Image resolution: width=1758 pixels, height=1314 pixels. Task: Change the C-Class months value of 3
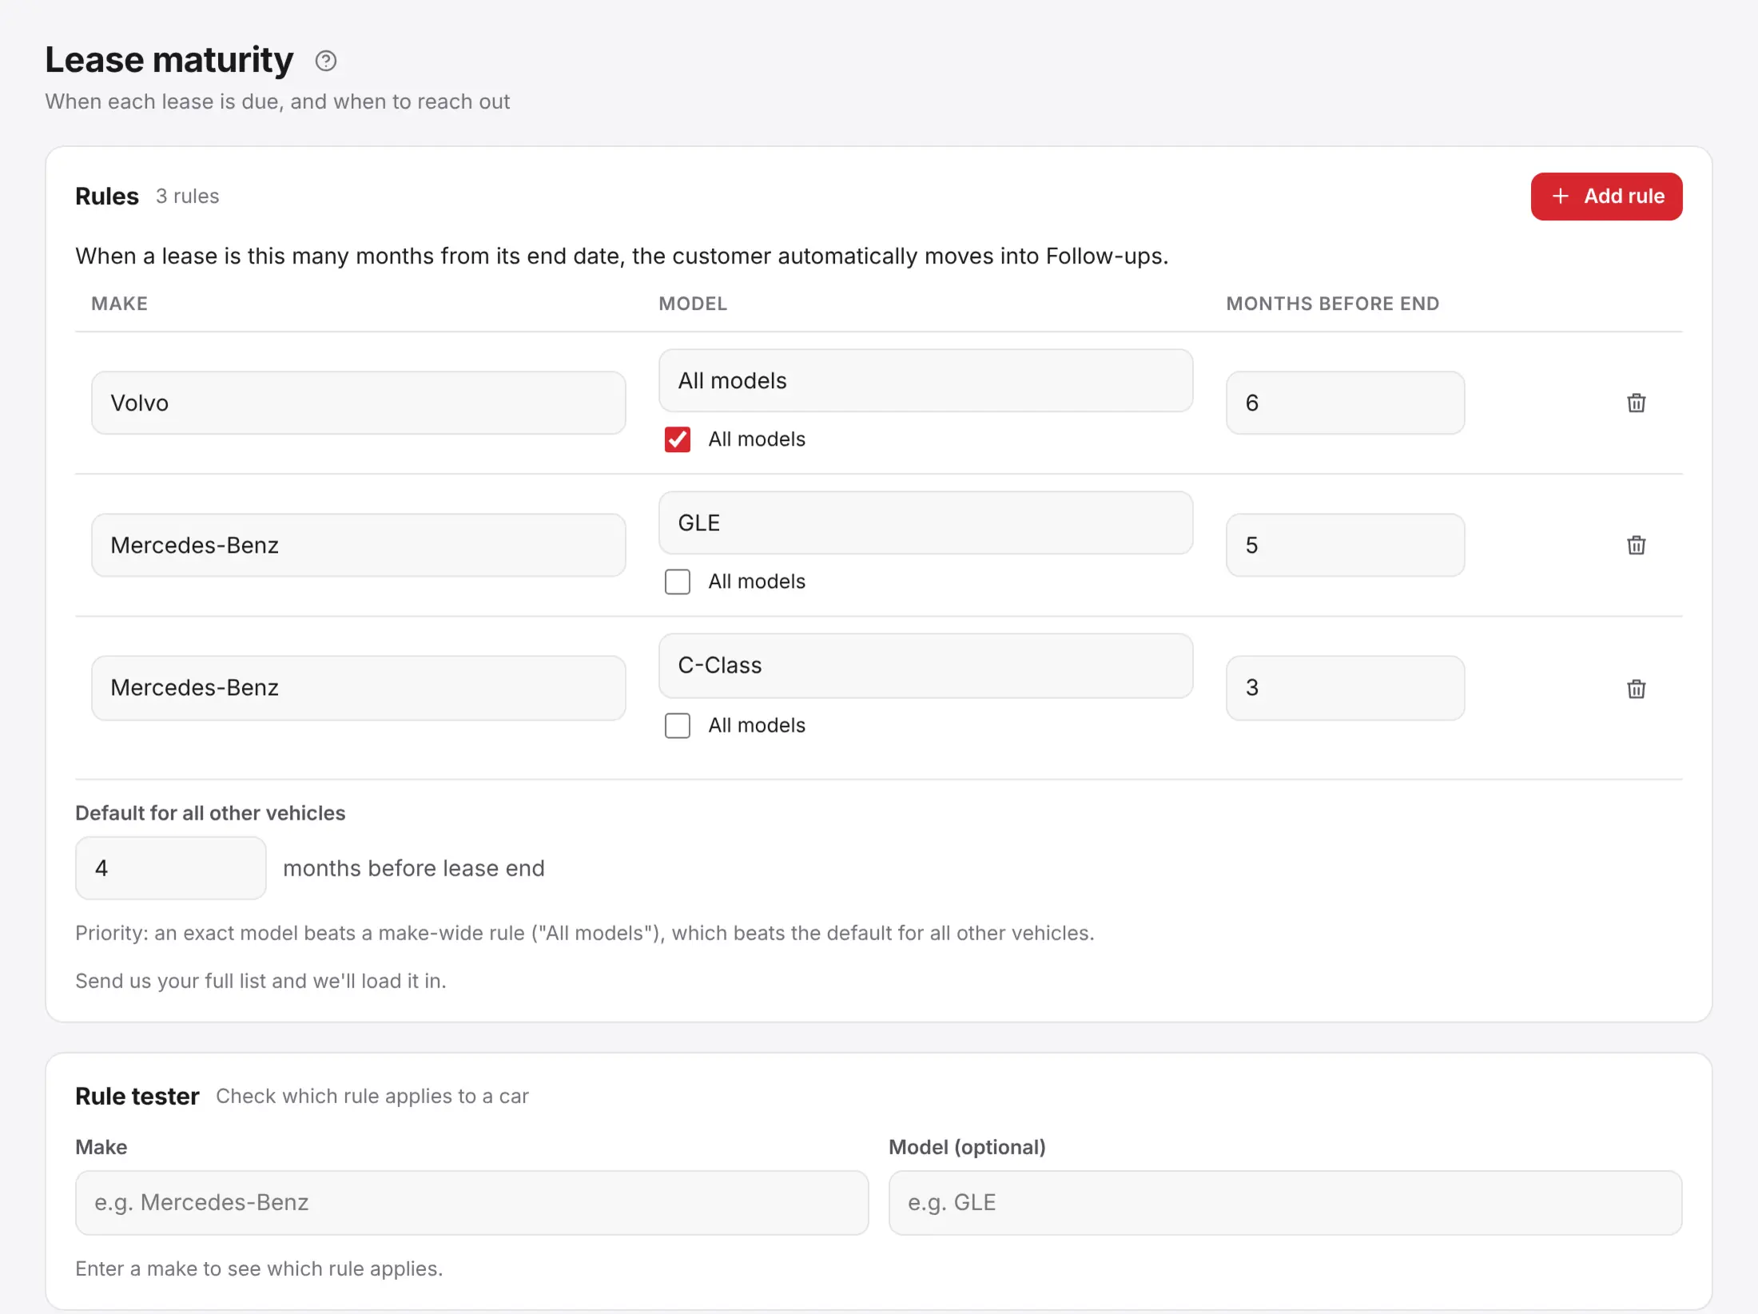[1345, 688]
